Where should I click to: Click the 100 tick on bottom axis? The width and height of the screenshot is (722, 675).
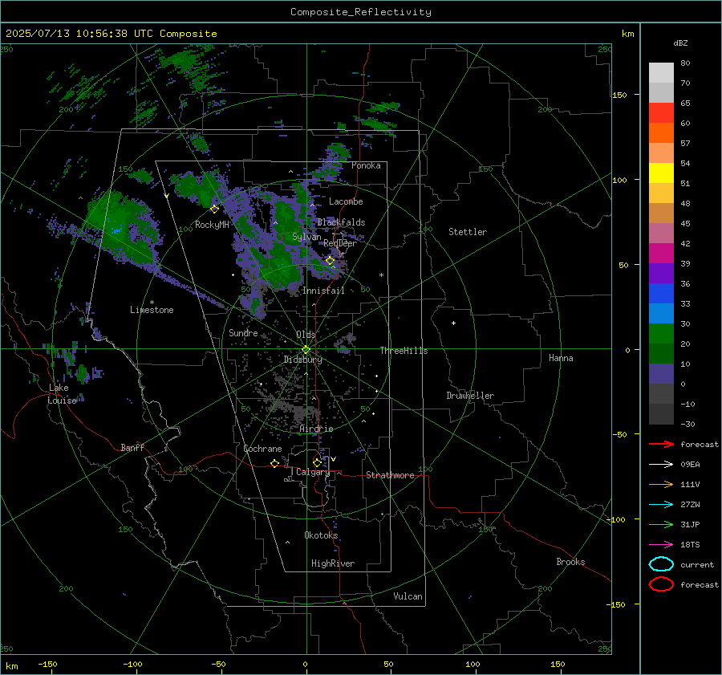(473, 664)
